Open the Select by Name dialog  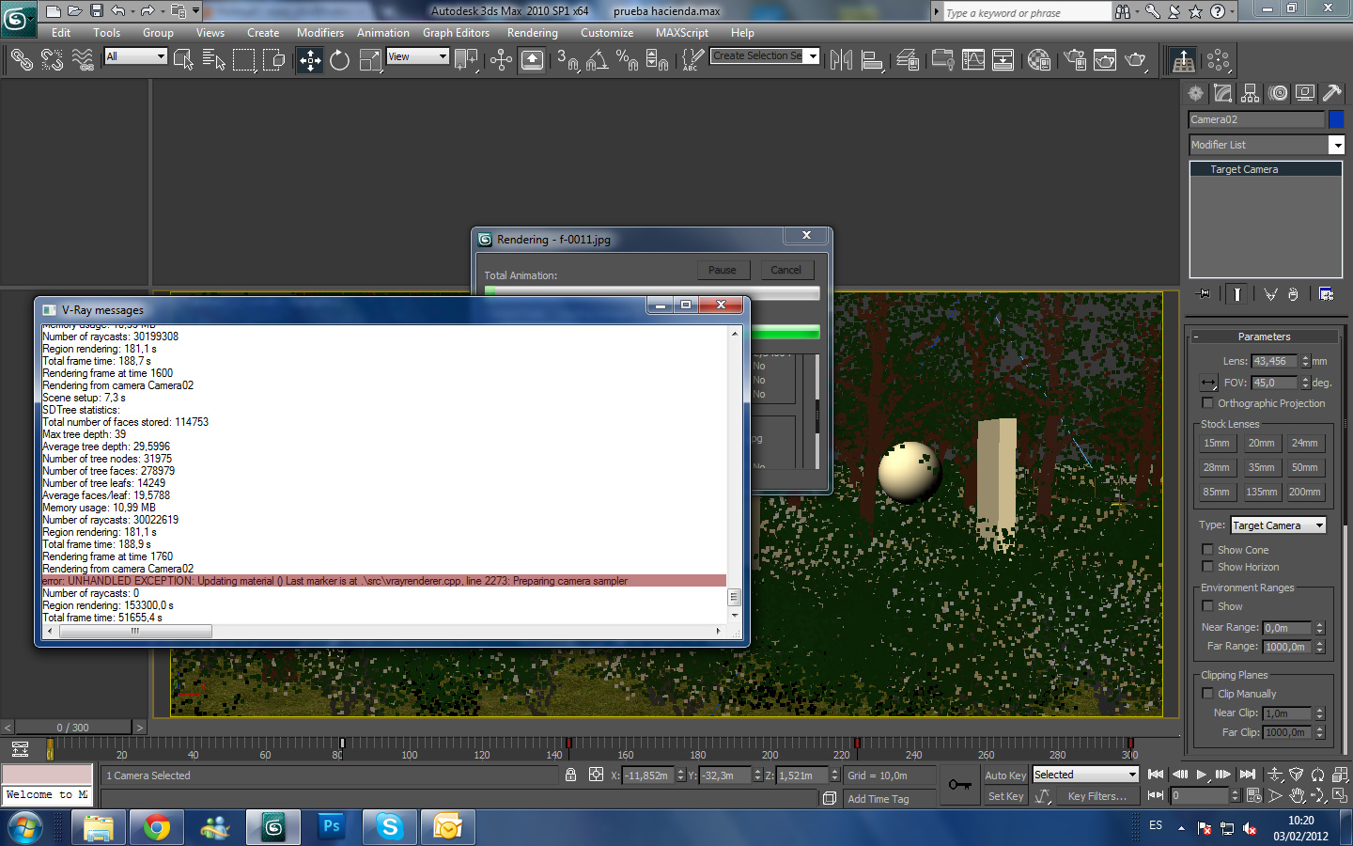[x=213, y=60]
